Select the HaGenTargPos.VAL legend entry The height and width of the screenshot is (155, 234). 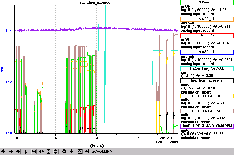pyautogui.click(x=207, y=69)
